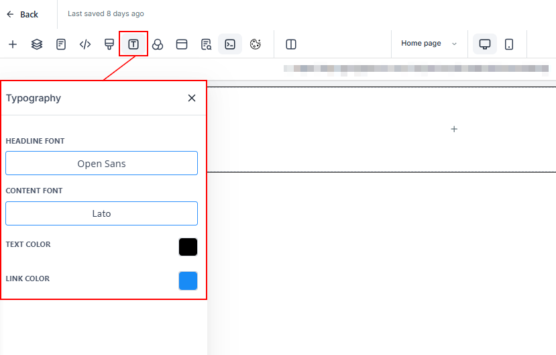
Task: Click the TEXT COLOR label
Action: pos(28,244)
